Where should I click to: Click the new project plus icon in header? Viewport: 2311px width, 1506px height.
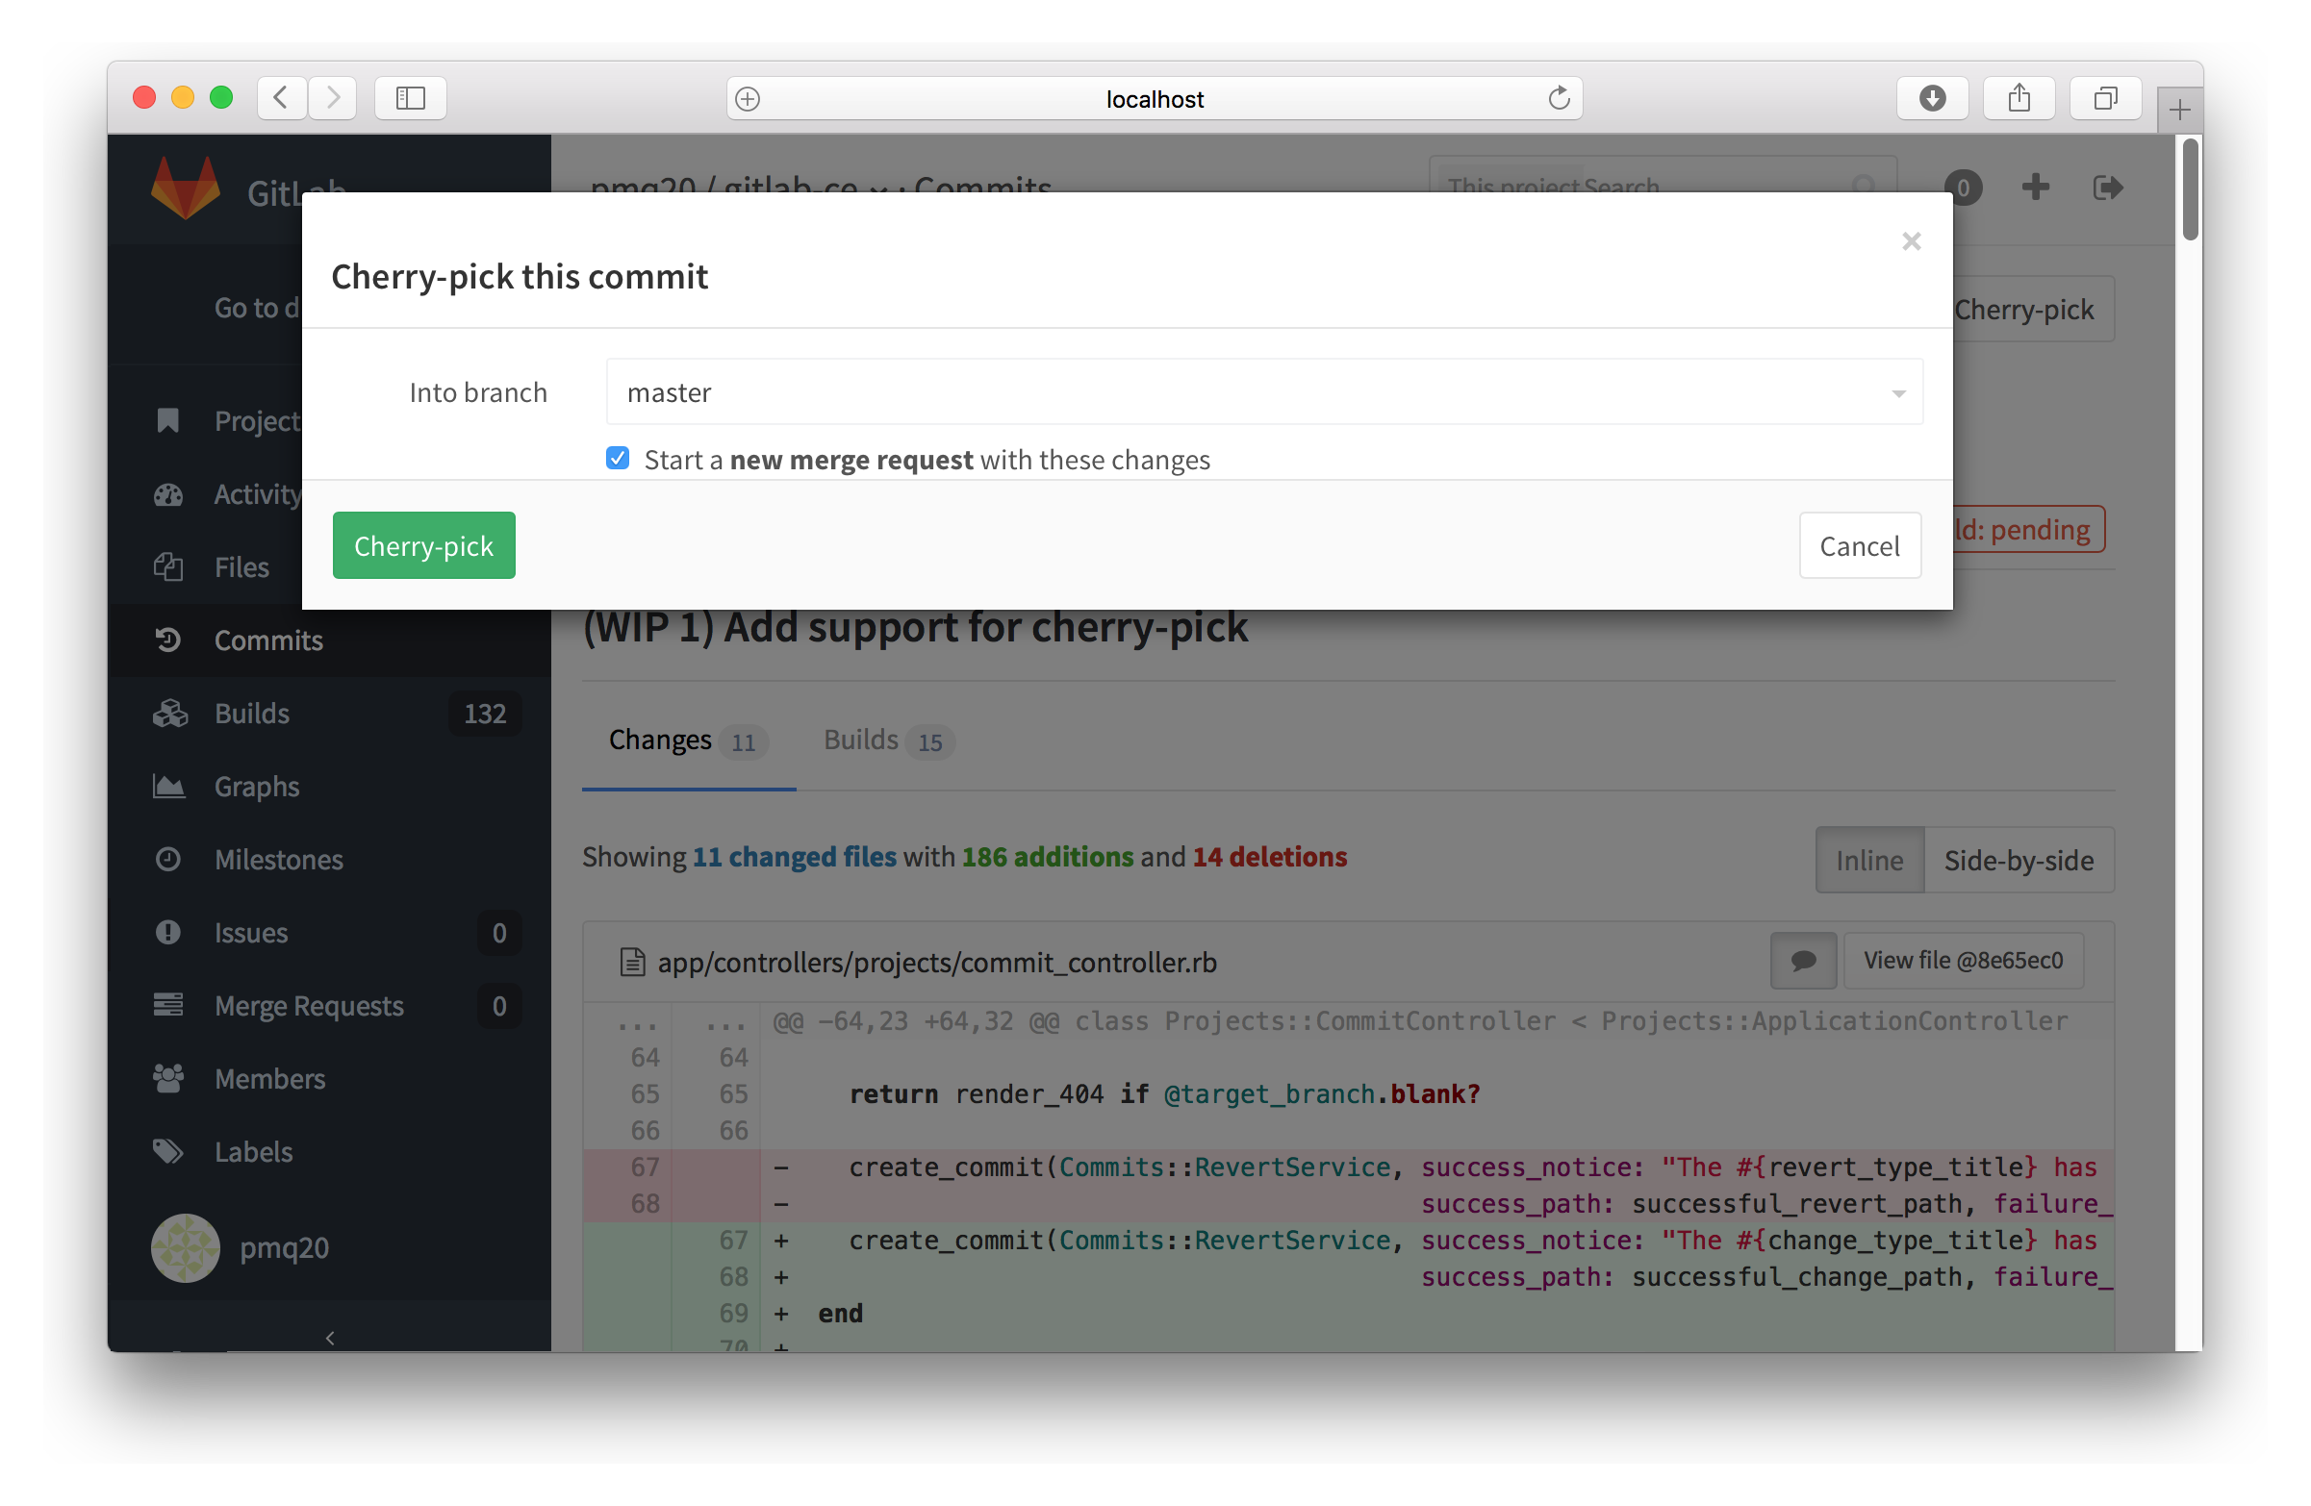click(x=2035, y=188)
